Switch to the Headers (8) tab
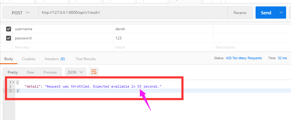This screenshot has width=291, height=120. (55, 59)
